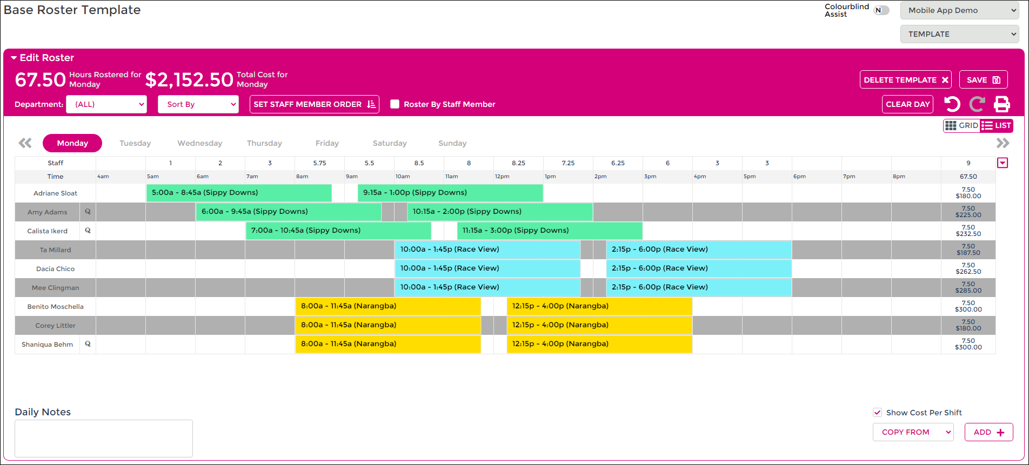Open the Department (ALL) dropdown
Viewport: 1029px width, 465px height.
click(106, 104)
